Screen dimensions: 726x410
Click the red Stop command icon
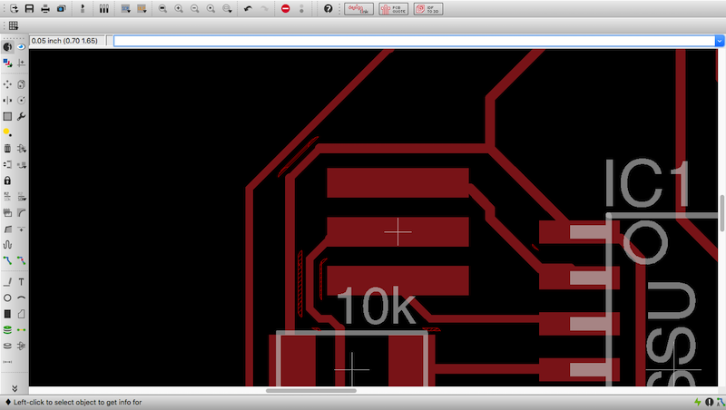(x=286, y=9)
